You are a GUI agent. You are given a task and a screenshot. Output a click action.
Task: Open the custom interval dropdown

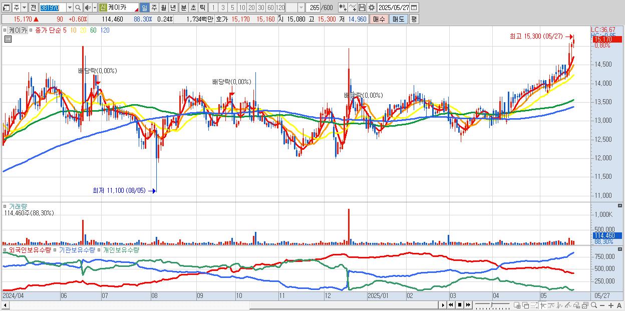(x=301, y=8)
